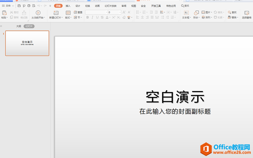Click Text Box (文本框) icon
The width and height of the screenshot is (253, 158).
(x=186, y=13)
